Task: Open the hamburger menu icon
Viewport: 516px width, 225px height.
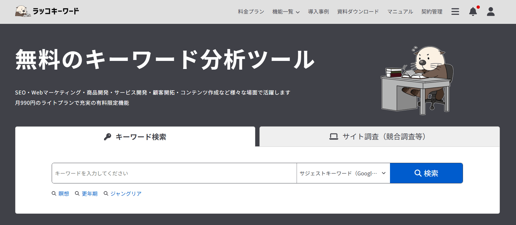Action: pos(455,12)
